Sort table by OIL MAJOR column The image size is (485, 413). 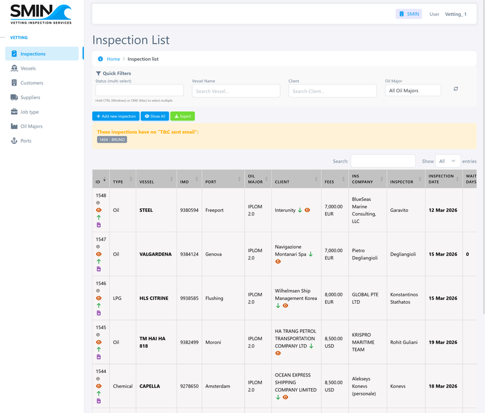tap(258, 179)
